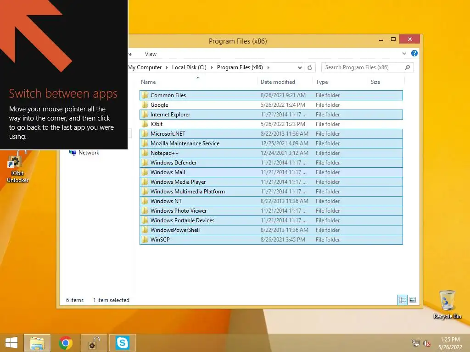Select the Windows Portable Devices name
The image size is (470, 352).
click(x=182, y=220)
